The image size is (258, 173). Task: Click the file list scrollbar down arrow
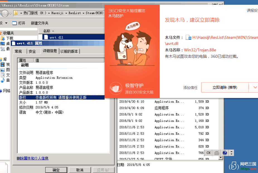pos(221,158)
